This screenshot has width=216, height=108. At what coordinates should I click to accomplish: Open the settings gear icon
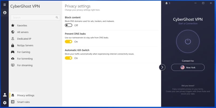(5, 103)
